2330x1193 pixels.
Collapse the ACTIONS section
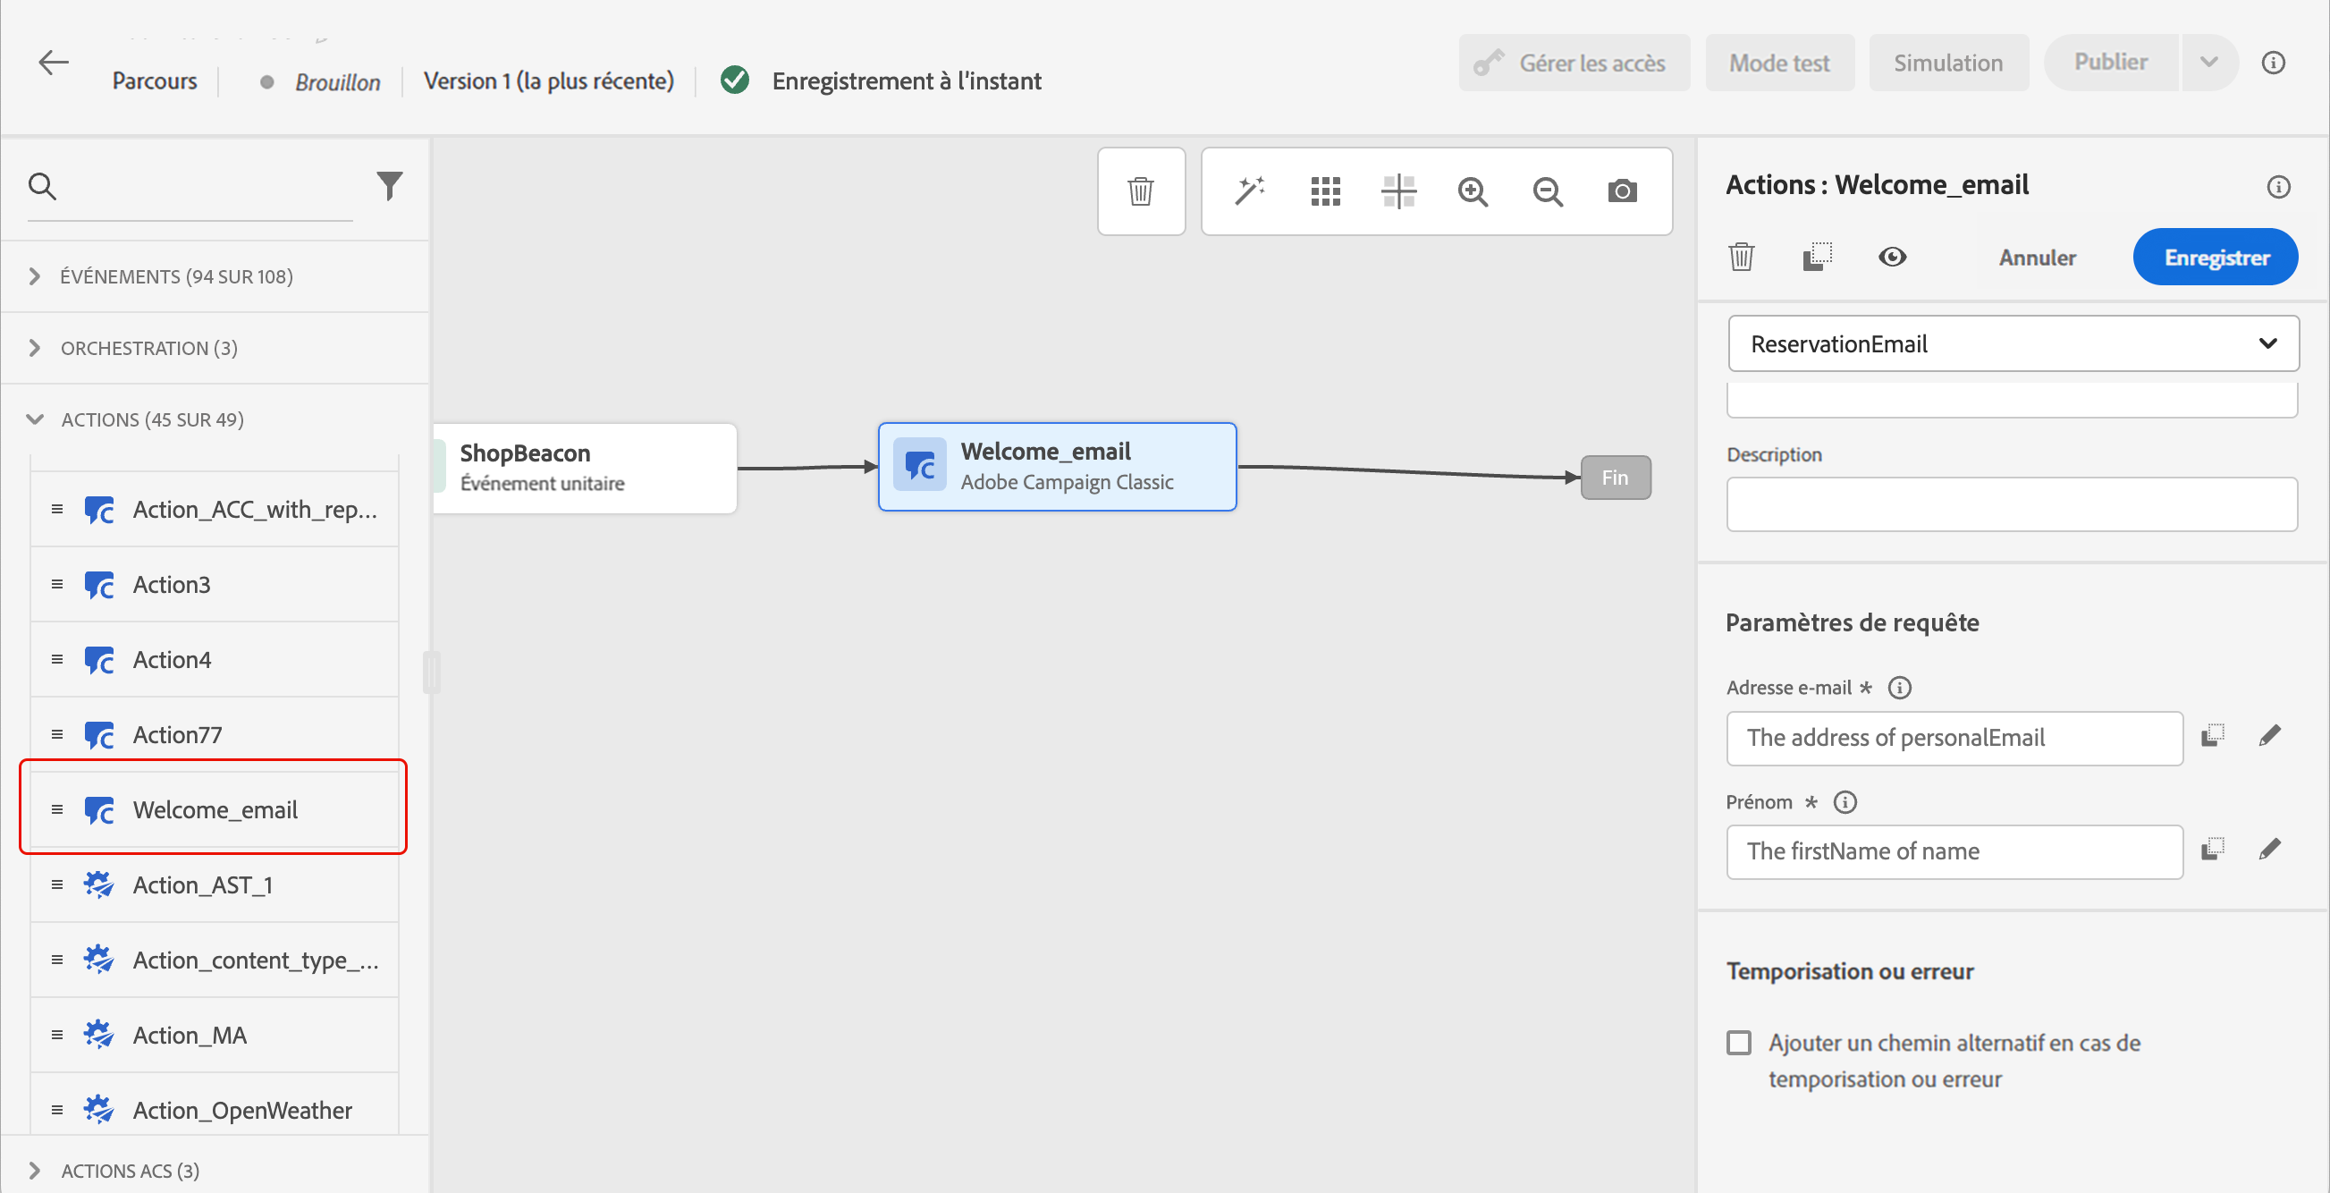click(34, 419)
